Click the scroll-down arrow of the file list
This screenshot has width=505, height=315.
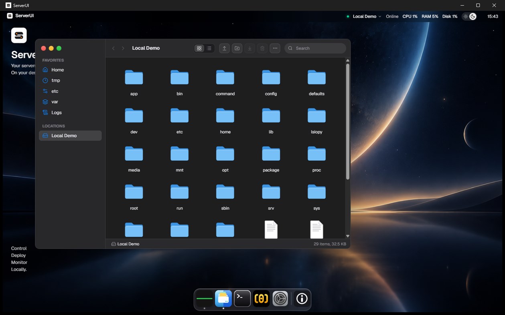pyautogui.click(x=347, y=236)
